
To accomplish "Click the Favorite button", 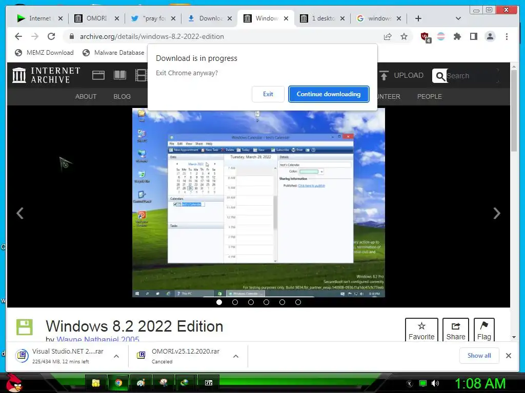I will (421, 330).
